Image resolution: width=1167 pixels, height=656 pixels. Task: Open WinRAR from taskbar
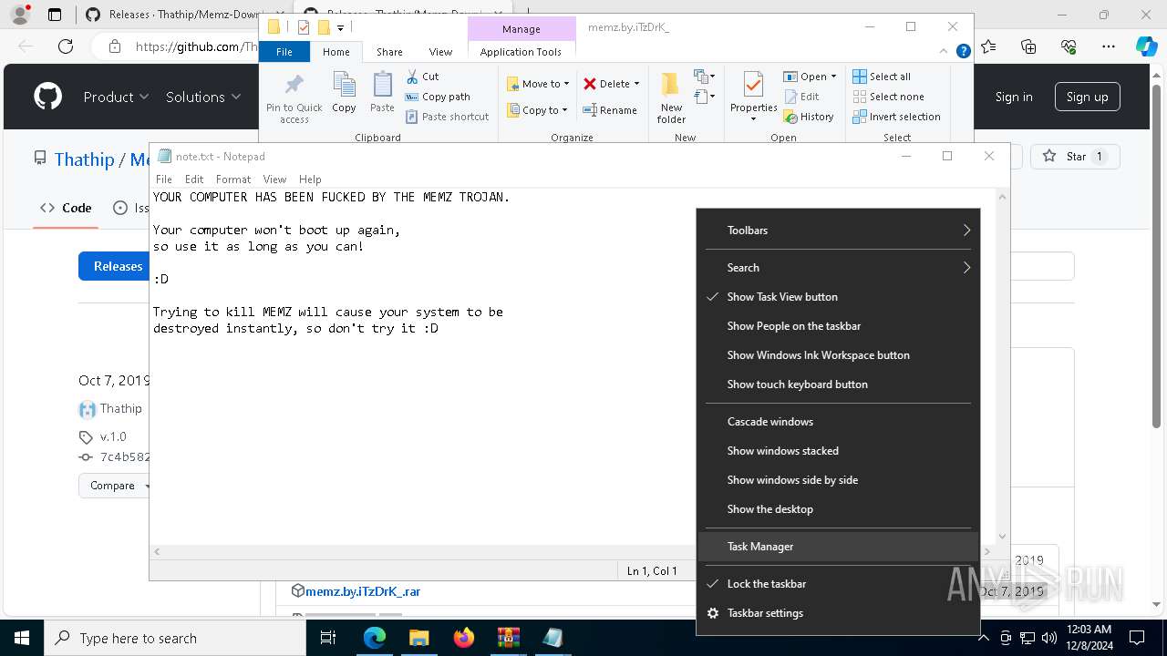point(508,638)
